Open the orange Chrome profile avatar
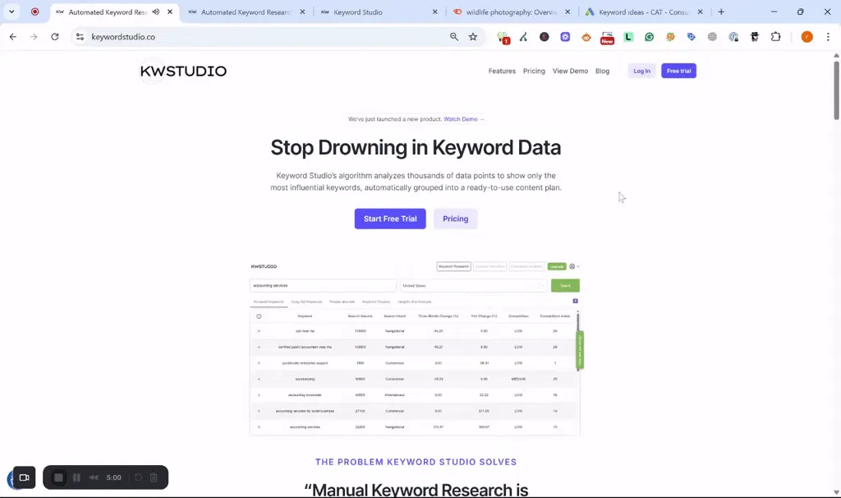Viewport: 841px width, 498px height. pos(807,36)
